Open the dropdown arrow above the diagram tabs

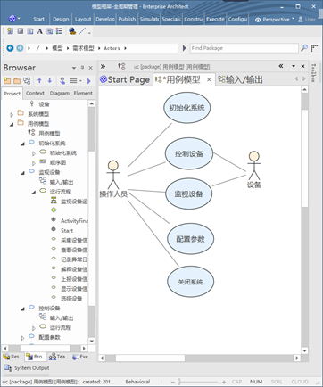click(x=294, y=66)
